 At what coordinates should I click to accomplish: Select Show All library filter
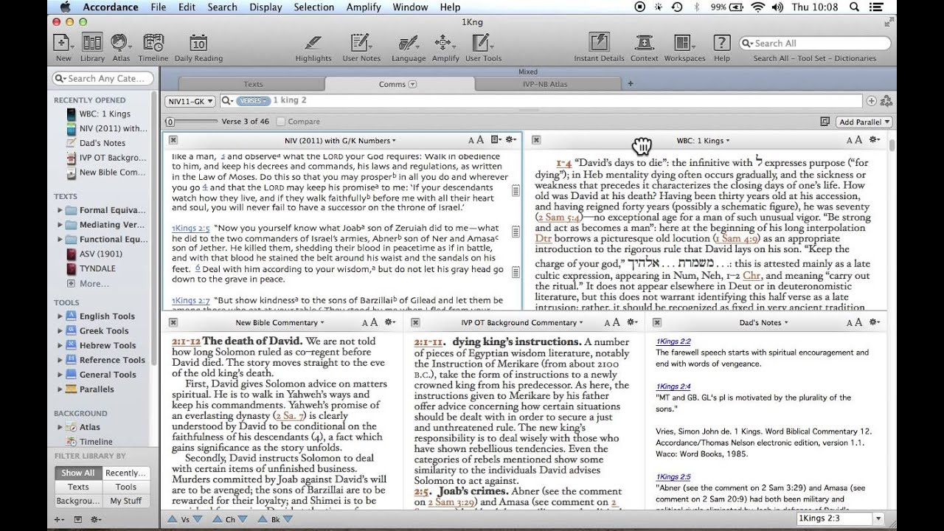pyautogui.click(x=77, y=473)
